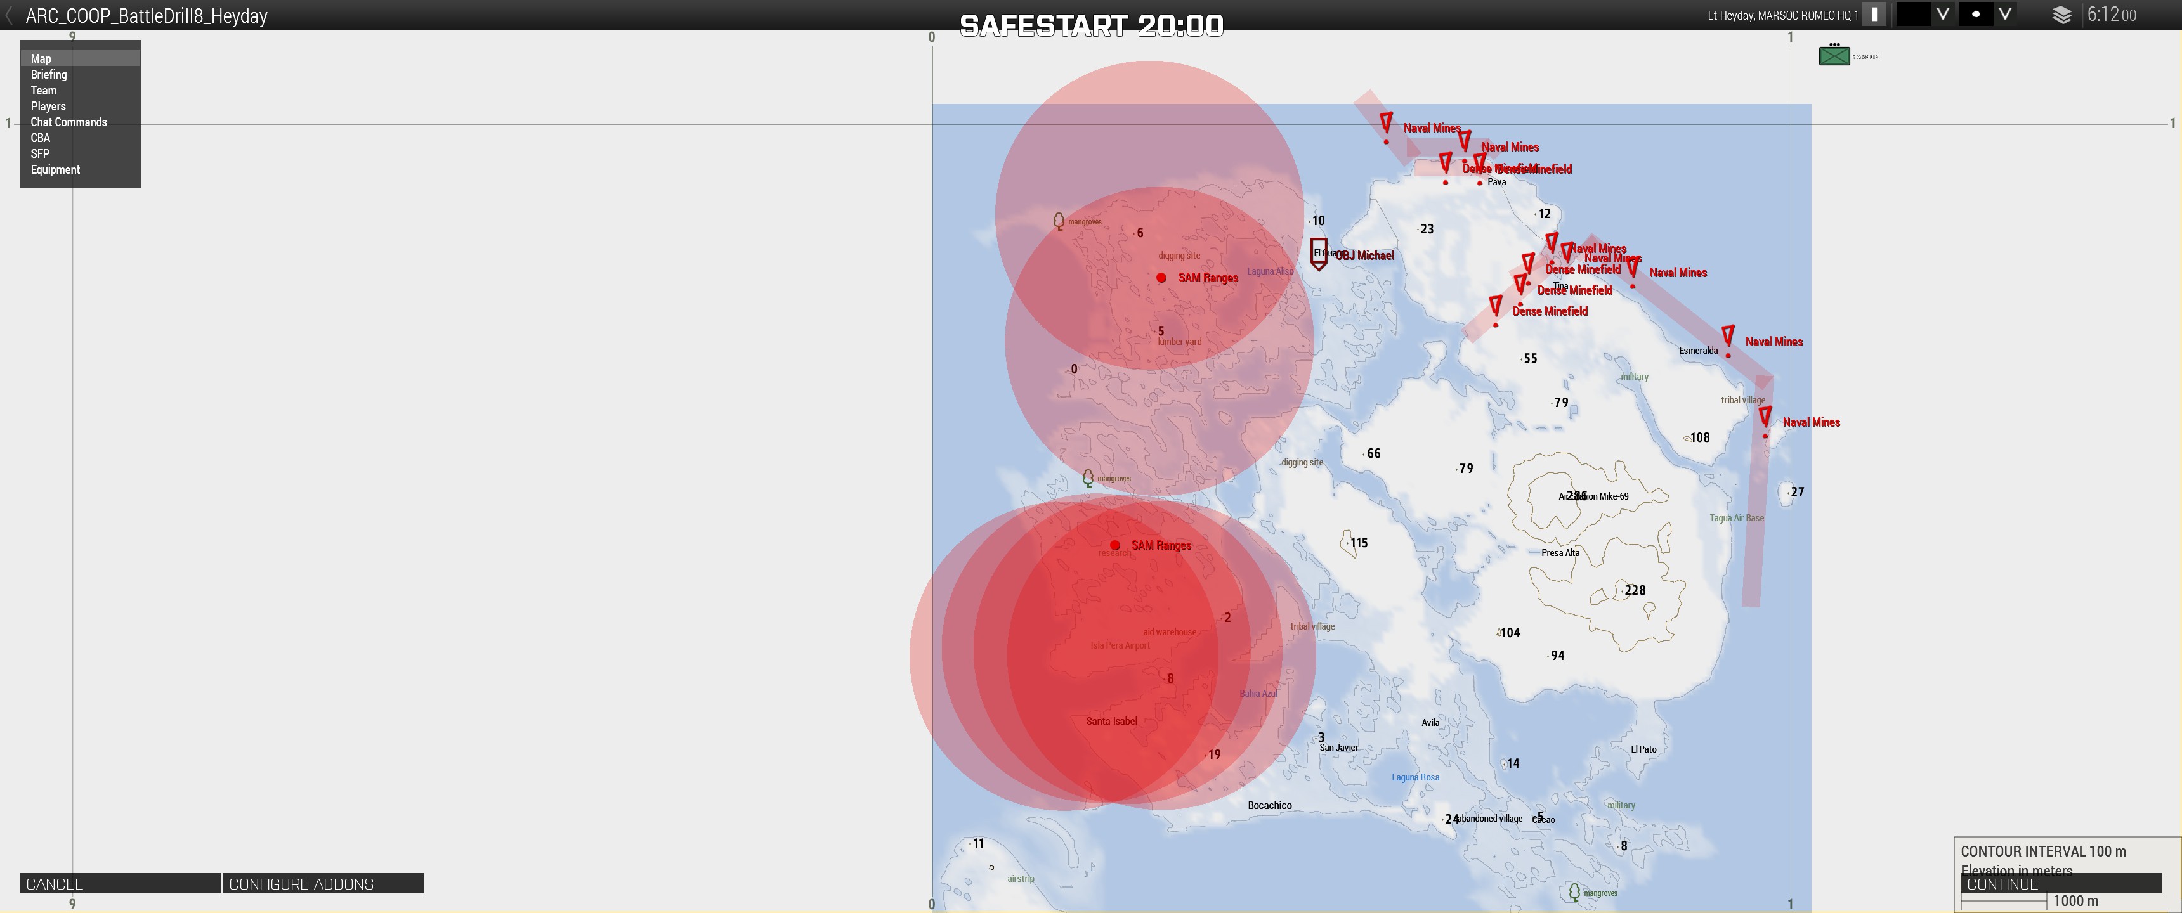Expand the dot marker shape dropdown arrow

[x=2005, y=15]
